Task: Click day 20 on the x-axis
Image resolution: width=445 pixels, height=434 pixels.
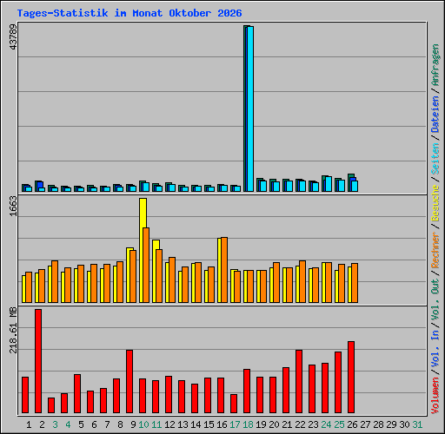Action: point(274,424)
